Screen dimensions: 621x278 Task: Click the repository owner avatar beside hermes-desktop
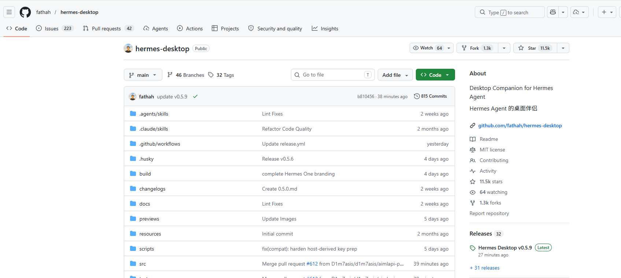pos(128,48)
